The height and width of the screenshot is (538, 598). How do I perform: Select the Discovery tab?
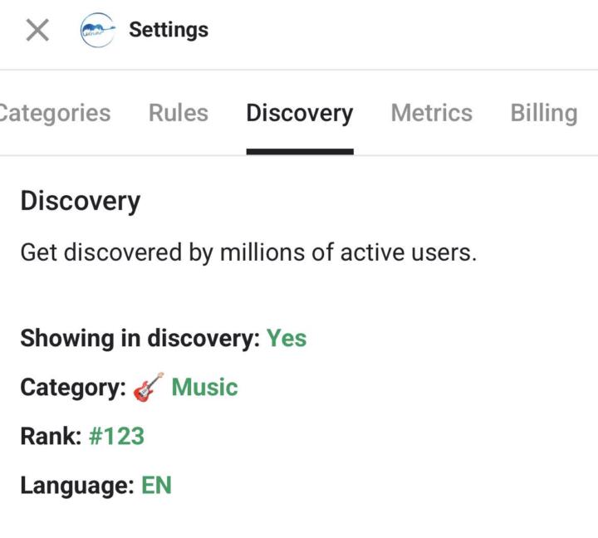[299, 113]
